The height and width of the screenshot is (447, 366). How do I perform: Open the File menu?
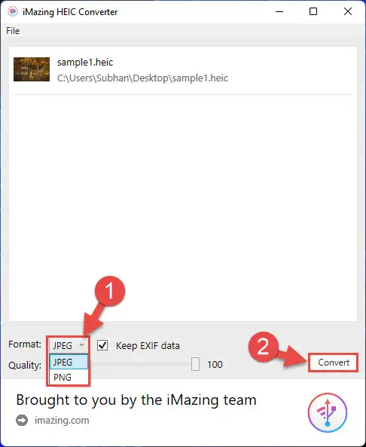pos(13,30)
